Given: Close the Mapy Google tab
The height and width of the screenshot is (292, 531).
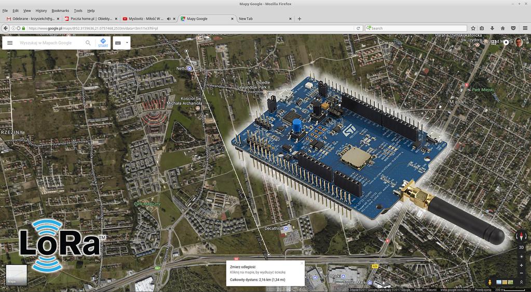Looking at the screenshot, I should [x=233, y=19].
